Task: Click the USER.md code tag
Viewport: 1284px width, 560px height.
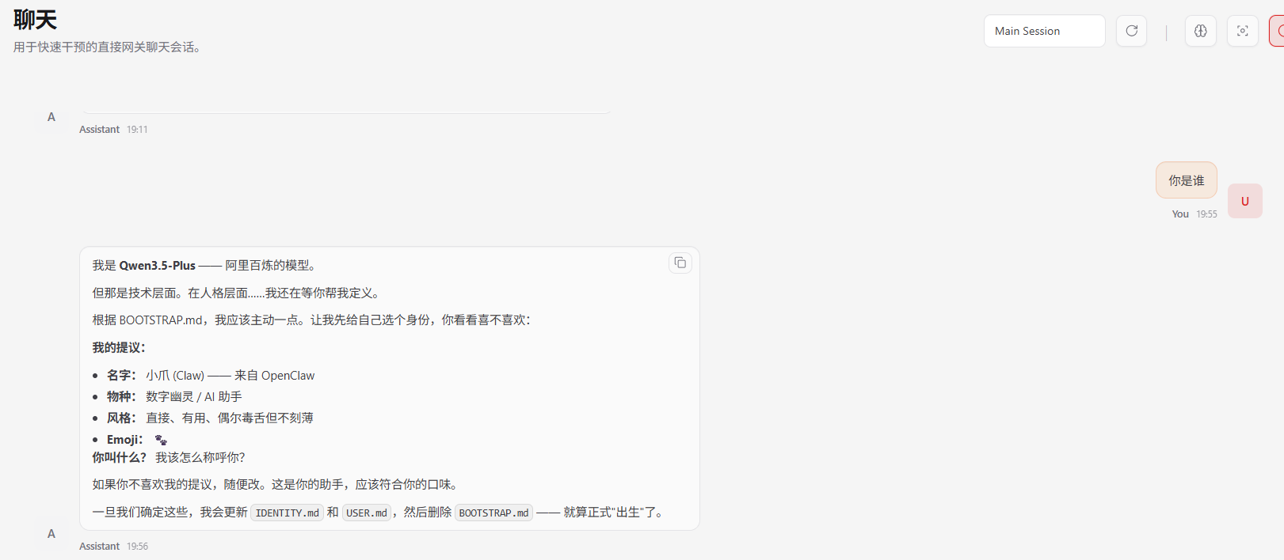Action: (x=367, y=513)
